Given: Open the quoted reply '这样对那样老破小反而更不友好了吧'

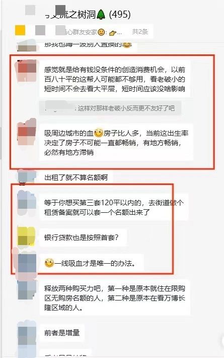Looking at the screenshot, I should (x=110, y=108).
